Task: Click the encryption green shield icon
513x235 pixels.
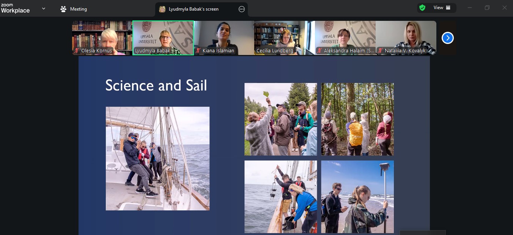Action: coord(422,8)
